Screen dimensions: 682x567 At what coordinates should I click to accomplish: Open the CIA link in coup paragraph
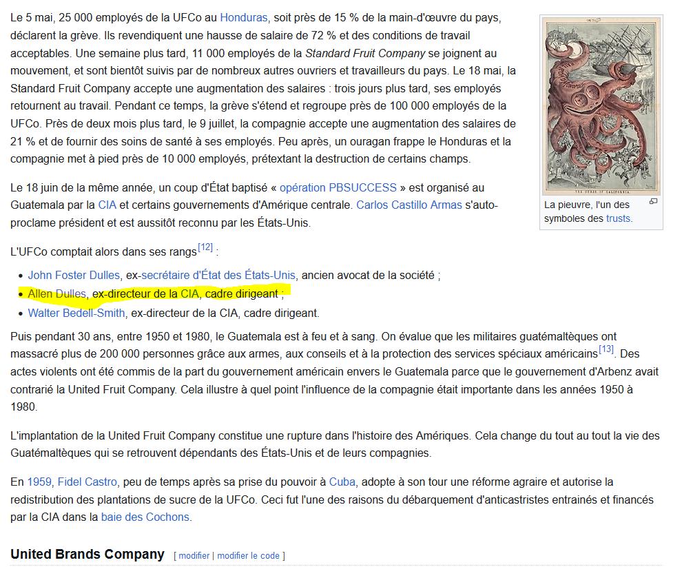(x=107, y=205)
